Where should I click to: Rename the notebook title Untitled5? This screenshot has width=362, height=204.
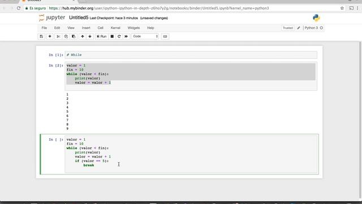point(79,18)
